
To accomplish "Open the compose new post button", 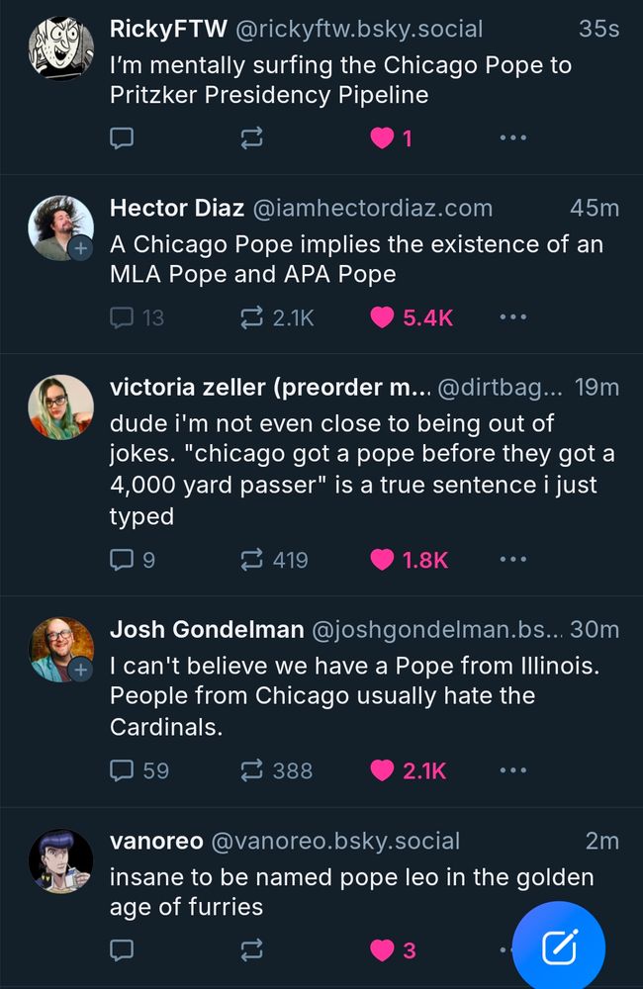I will pos(559,946).
